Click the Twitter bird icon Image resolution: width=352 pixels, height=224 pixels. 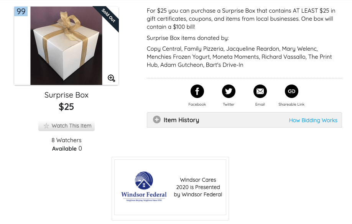(229, 91)
